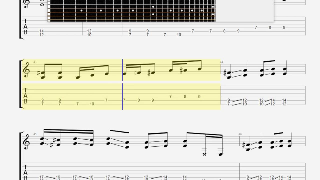
Task: Click measure number 46 label
Action: pos(240,134)
